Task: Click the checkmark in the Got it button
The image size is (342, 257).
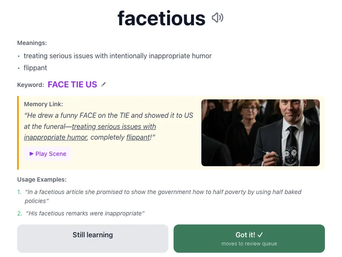Action: click(259, 235)
